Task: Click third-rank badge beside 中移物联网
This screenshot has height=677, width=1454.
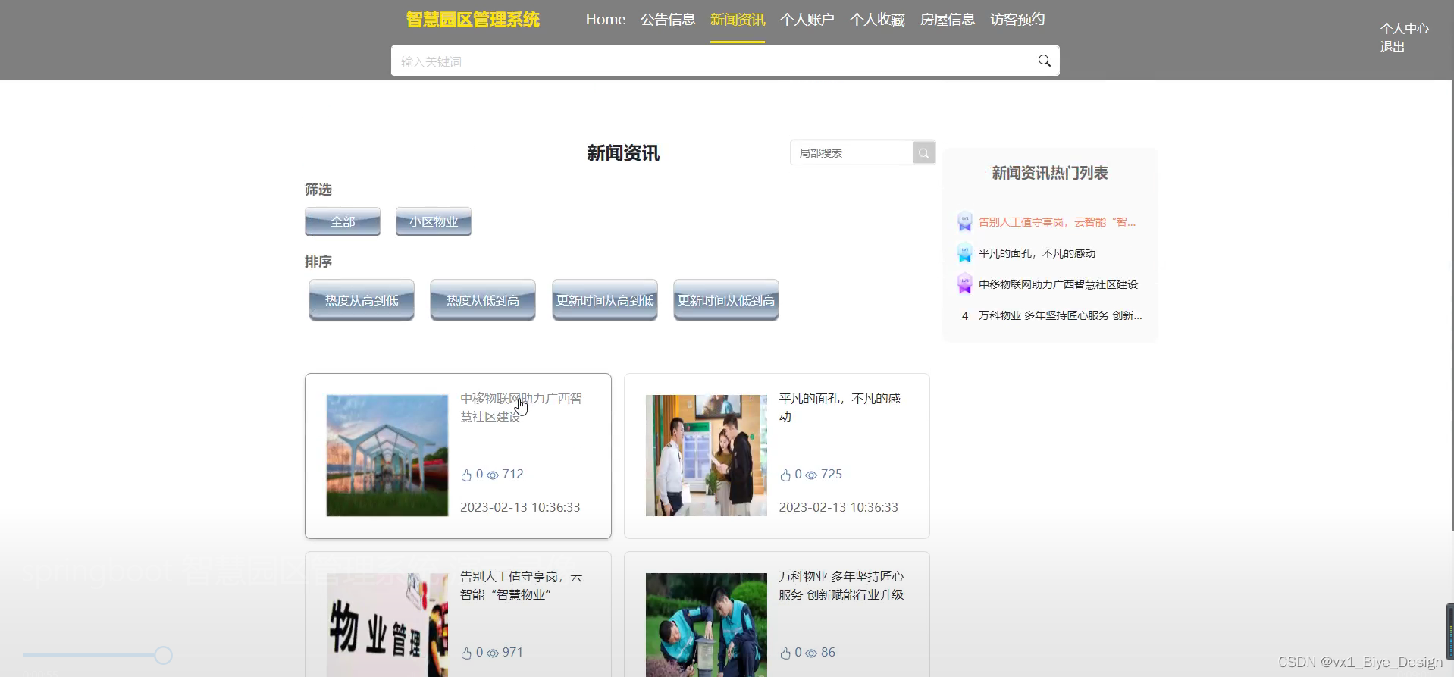Action: [965, 284]
